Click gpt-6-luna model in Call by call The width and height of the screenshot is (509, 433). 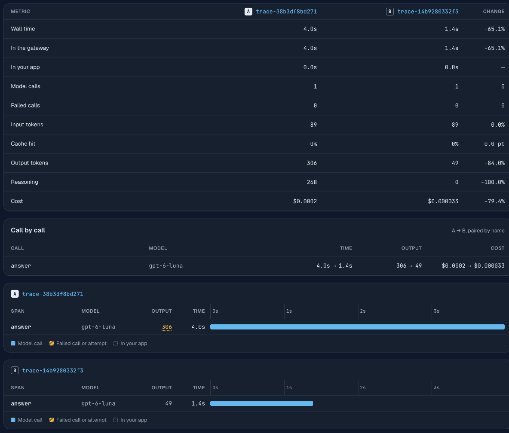point(166,265)
